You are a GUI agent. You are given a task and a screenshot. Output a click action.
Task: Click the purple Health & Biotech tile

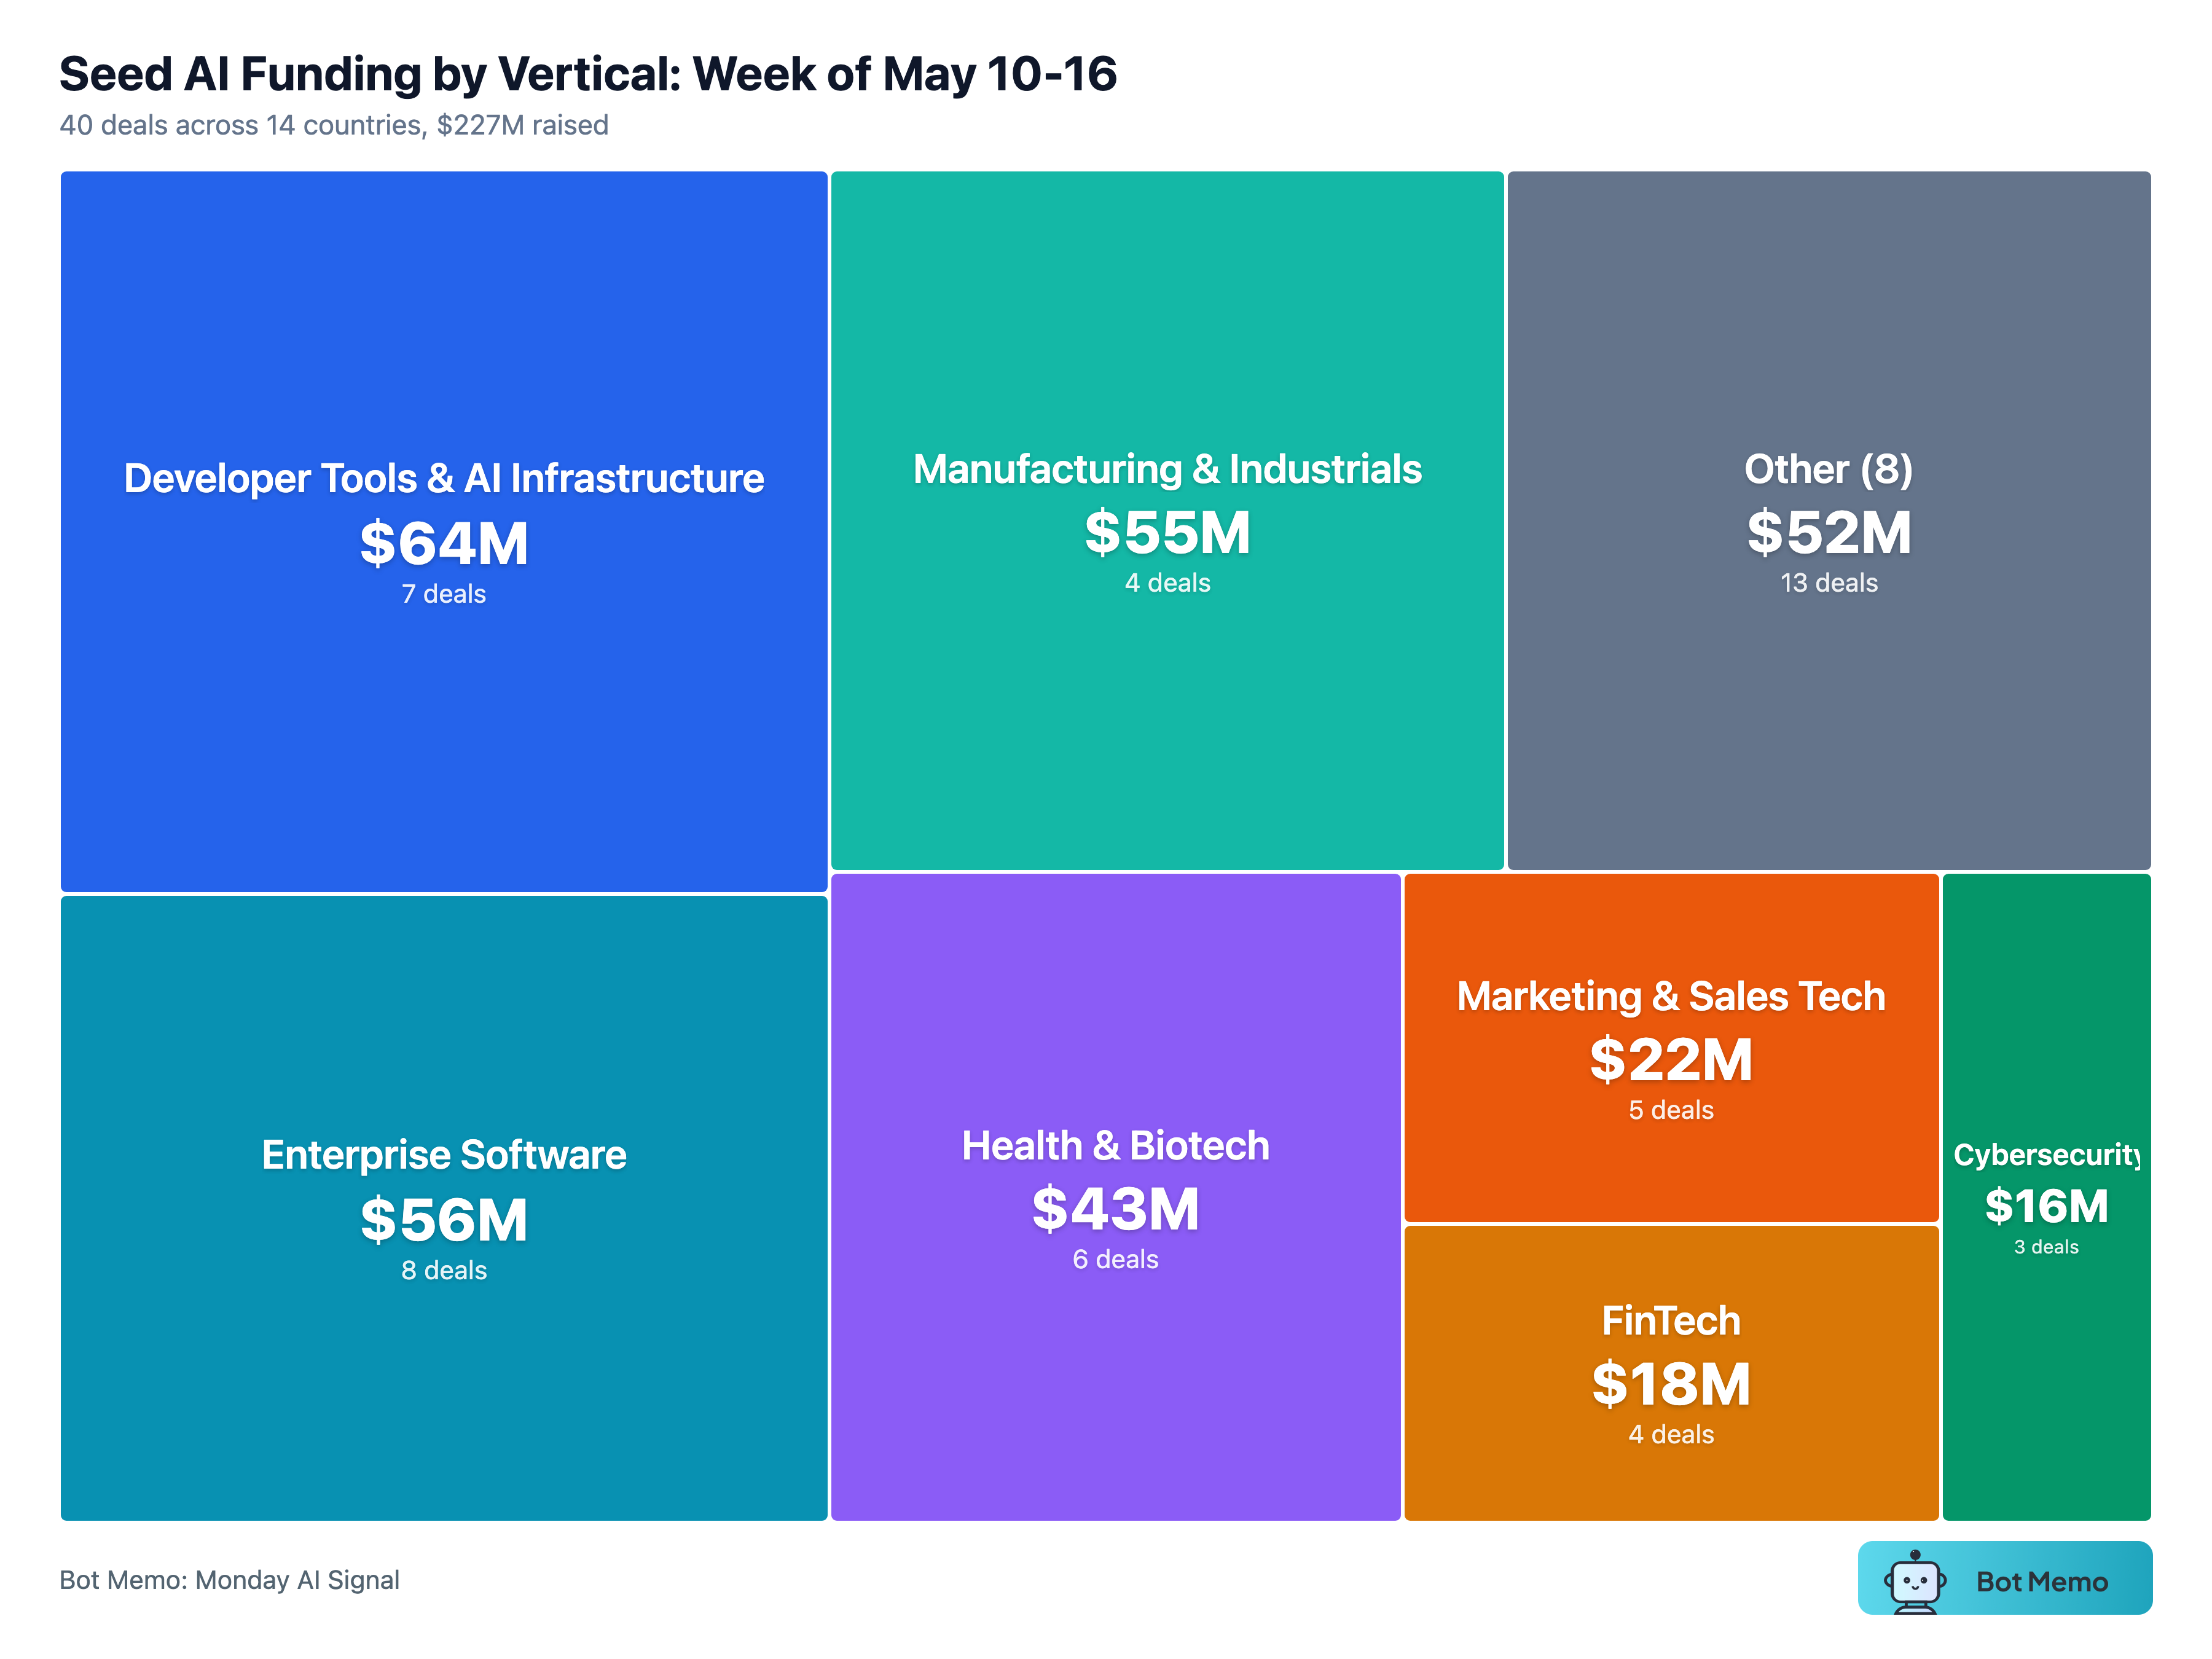point(1116,1197)
